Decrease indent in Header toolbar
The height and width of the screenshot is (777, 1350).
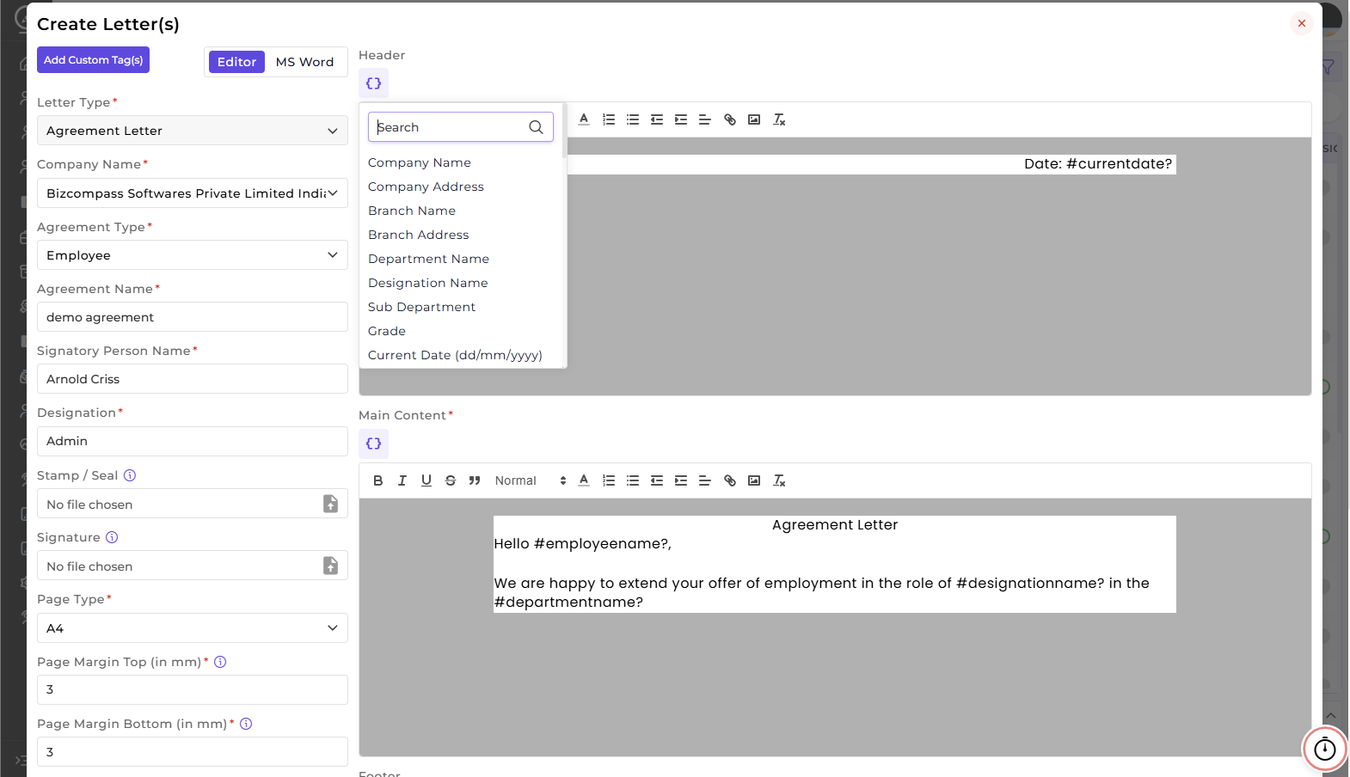pos(656,119)
